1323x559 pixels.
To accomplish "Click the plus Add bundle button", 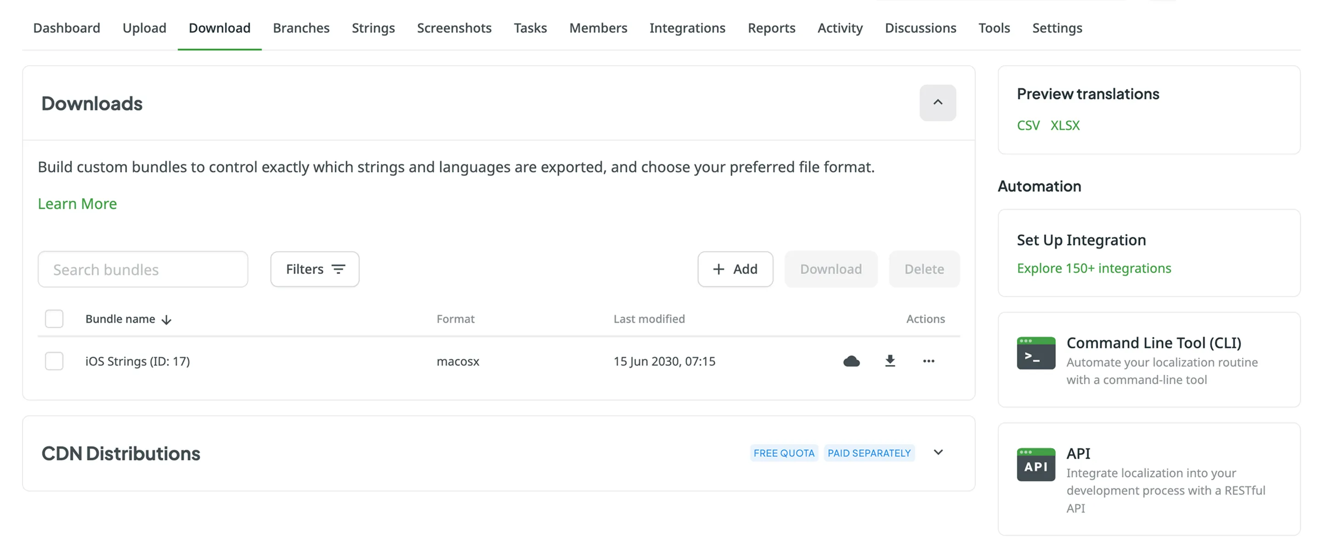I will click(735, 269).
